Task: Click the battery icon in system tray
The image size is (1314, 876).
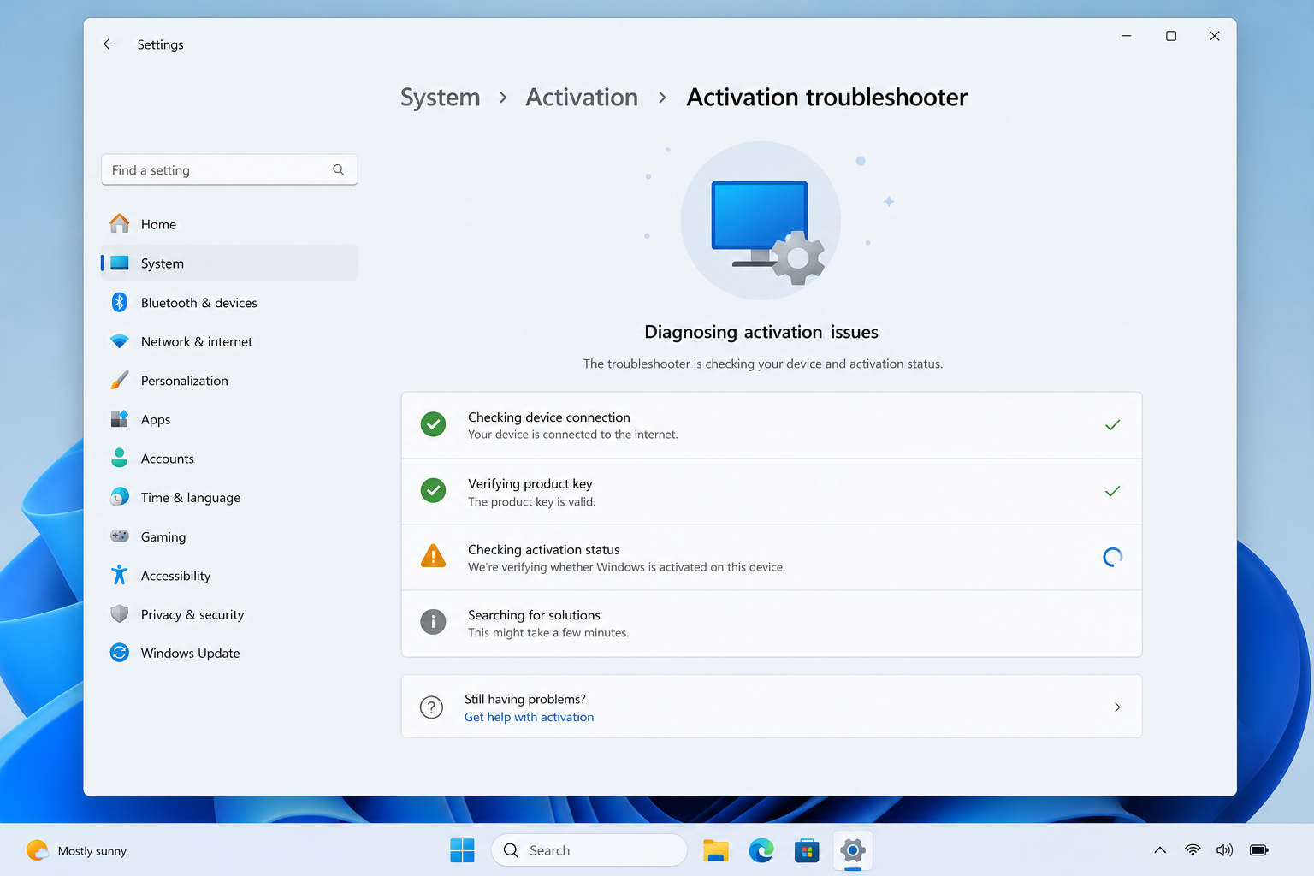Action: (x=1259, y=850)
